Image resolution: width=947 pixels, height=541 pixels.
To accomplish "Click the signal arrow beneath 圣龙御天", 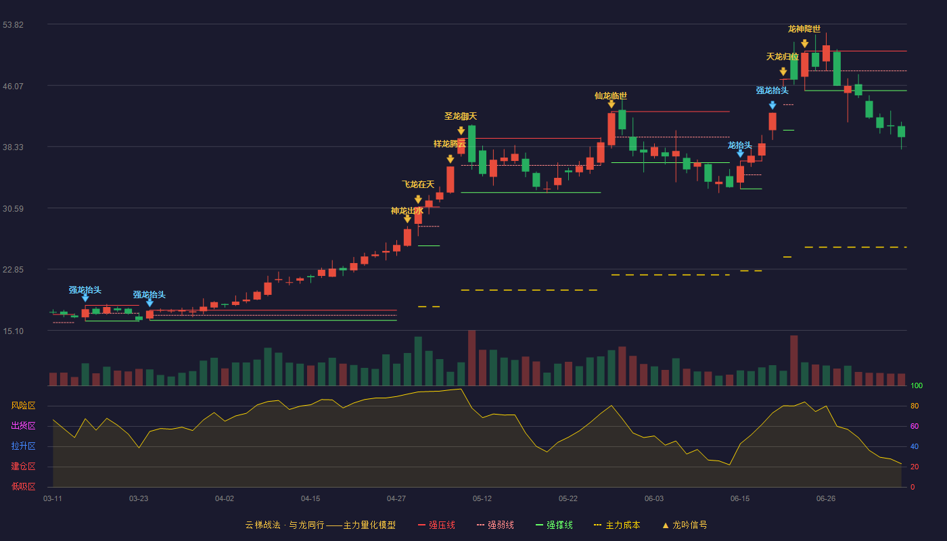I will (461, 131).
